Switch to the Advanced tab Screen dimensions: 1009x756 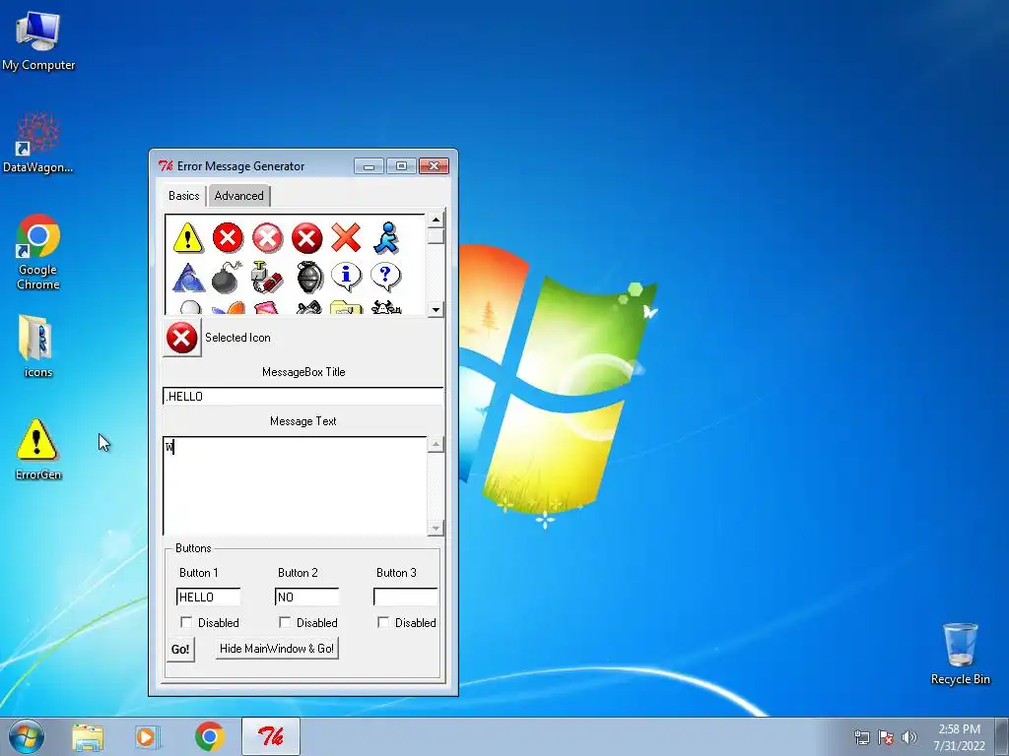(x=238, y=196)
